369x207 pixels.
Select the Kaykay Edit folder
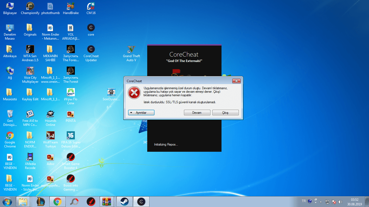point(30,95)
